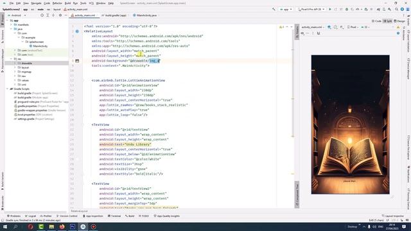Click the magnet autoconnect icon in preview toolbar
This screenshot has height=231, width=411.
point(319,33)
